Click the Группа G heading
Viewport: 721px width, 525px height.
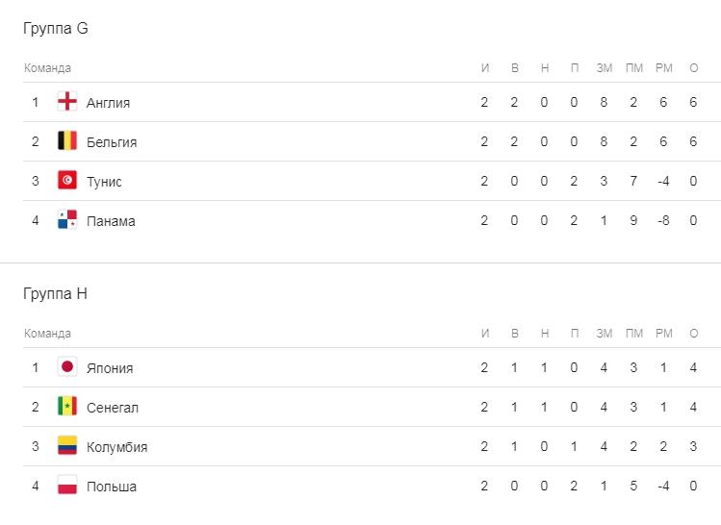pos(56,29)
